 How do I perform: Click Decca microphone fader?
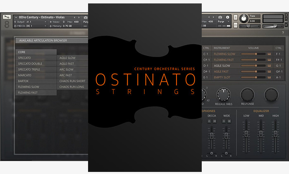coord(212,136)
